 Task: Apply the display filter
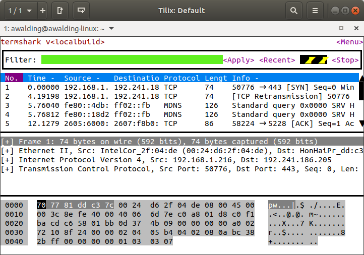[x=238, y=60]
